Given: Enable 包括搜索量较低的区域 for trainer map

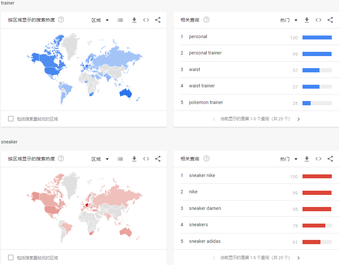Looking at the screenshot, I should tap(10, 118).
